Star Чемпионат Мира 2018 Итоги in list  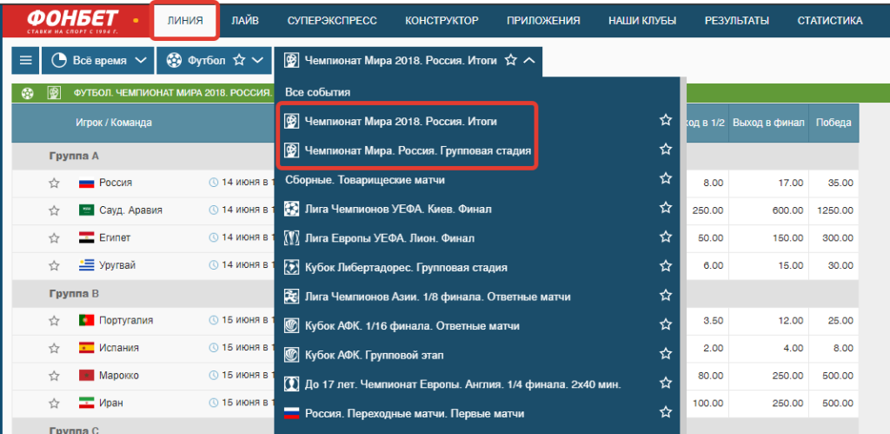tap(666, 120)
